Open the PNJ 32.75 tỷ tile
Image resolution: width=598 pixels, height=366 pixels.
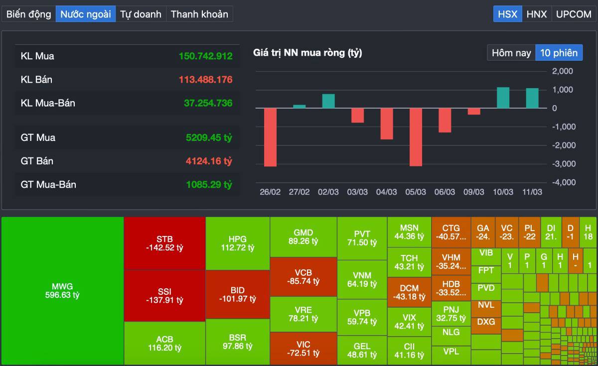pos(451,314)
